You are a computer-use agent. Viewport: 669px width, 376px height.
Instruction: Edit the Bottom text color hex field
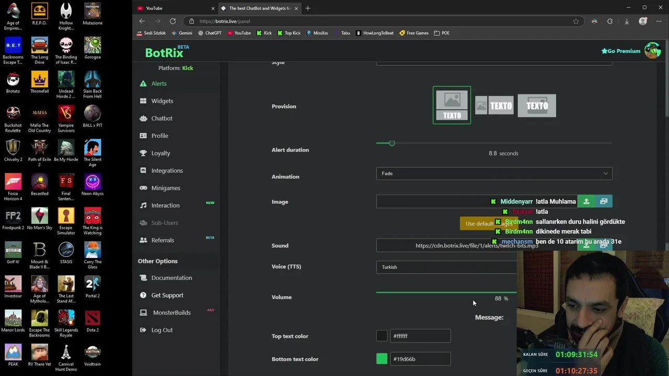tap(420, 359)
